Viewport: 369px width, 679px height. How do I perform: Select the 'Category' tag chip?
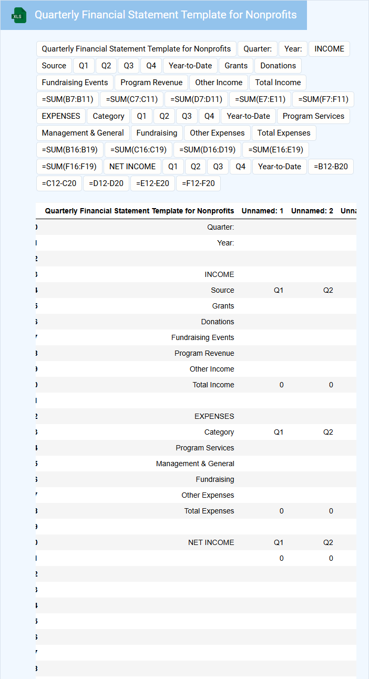pyautogui.click(x=109, y=116)
